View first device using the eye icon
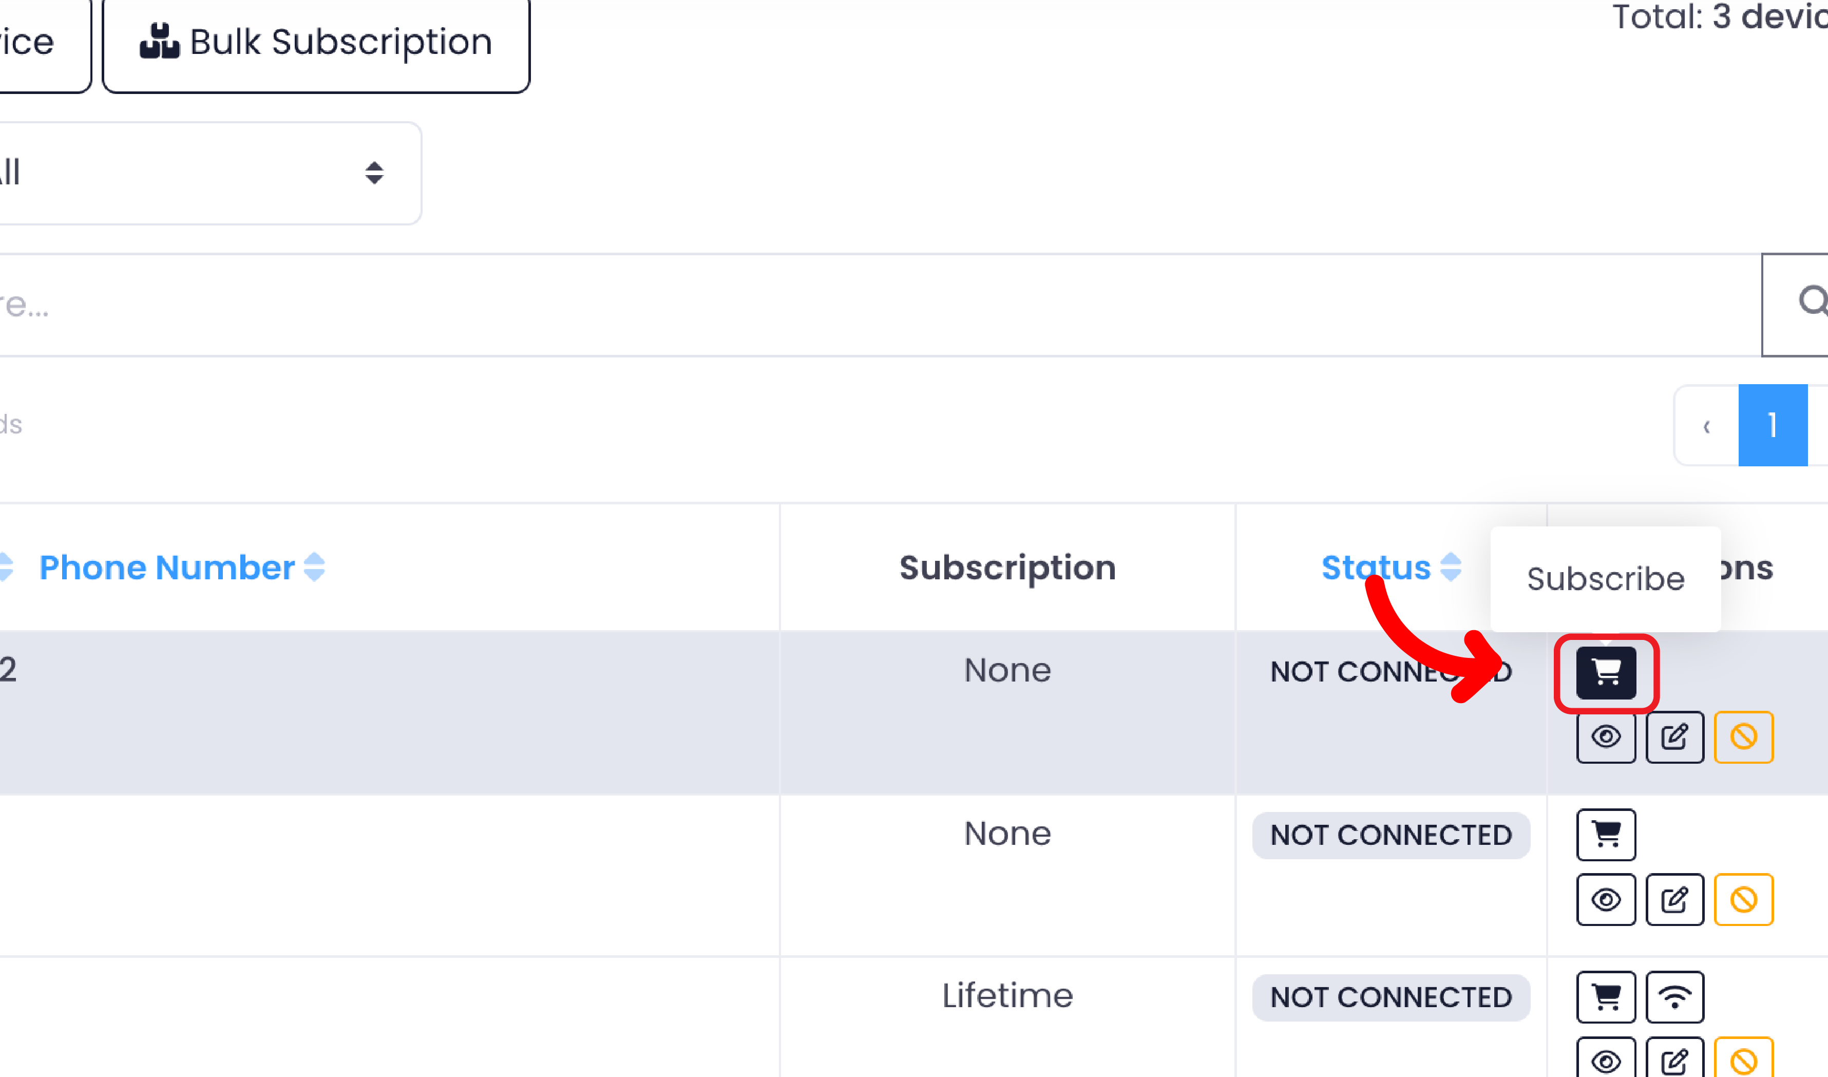This screenshot has height=1077, width=1828. (1605, 738)
